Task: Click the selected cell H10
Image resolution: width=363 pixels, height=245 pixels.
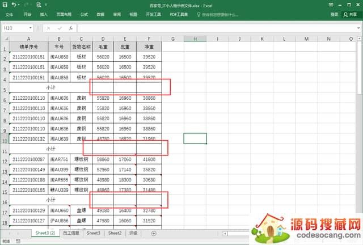Action: [195, 138]
